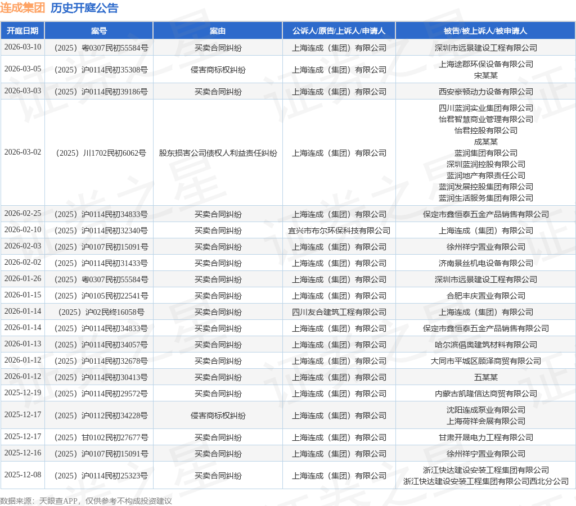The image size is (576, 506).
Task: Click cause 股东损害公司债权人利益责任纠纷
Action: (x=218, y=153)
